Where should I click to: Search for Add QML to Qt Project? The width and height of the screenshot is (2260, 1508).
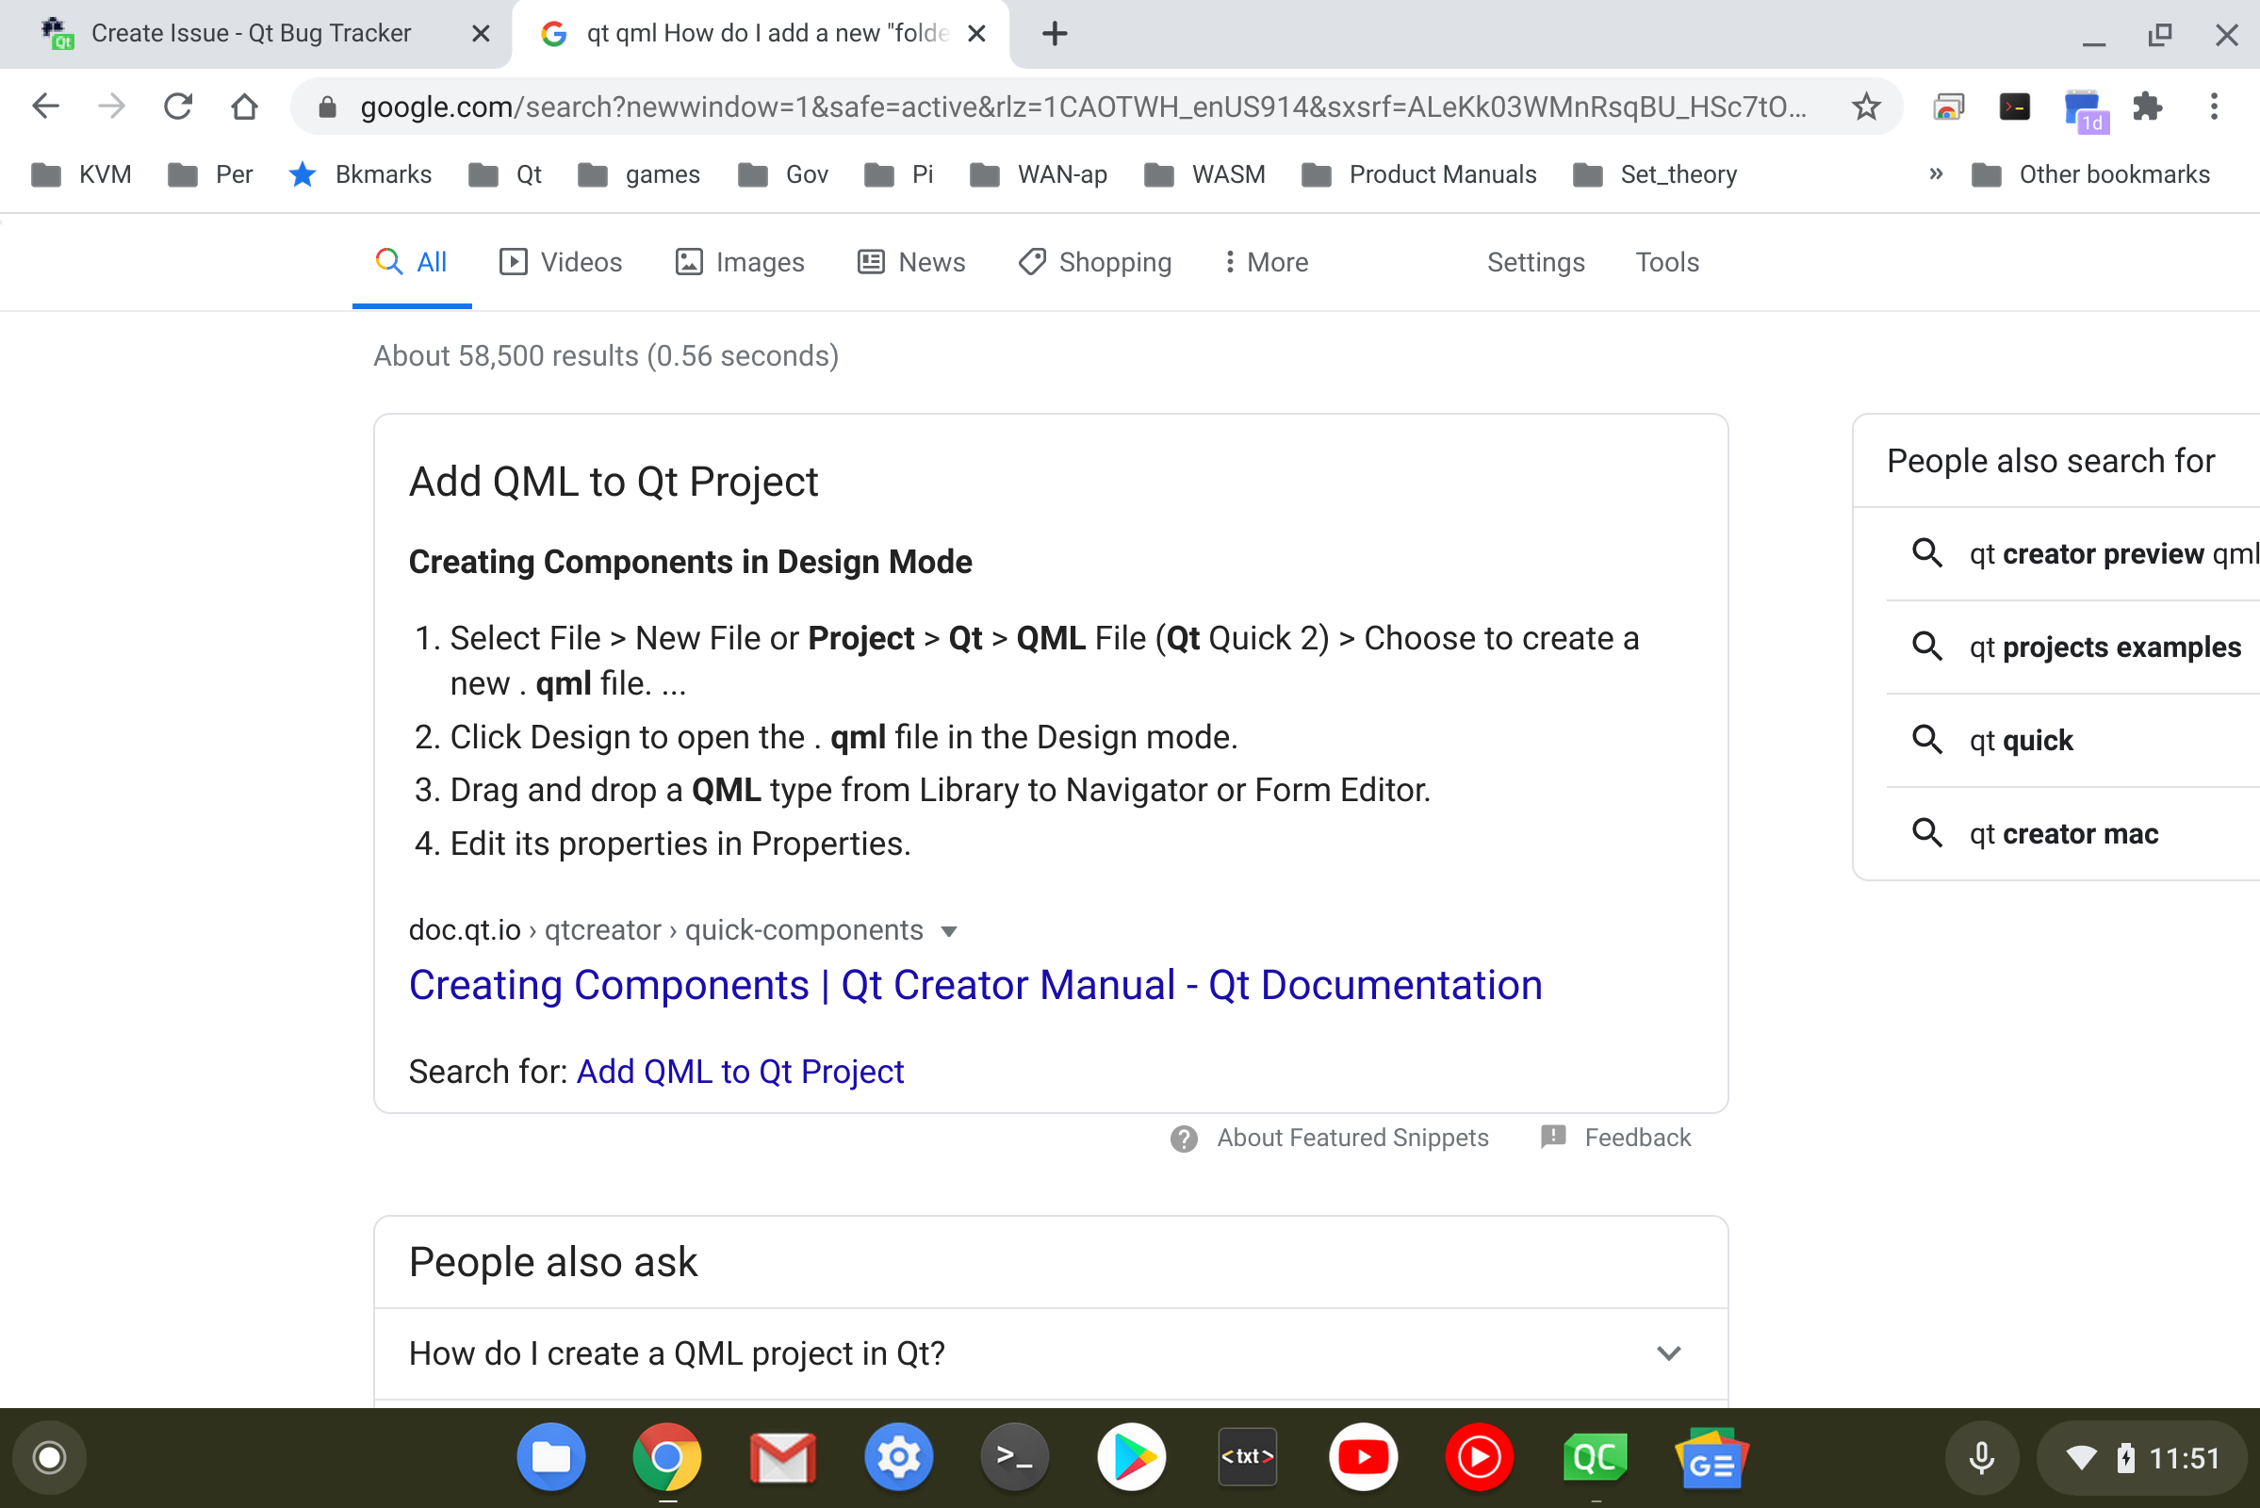740,1072
